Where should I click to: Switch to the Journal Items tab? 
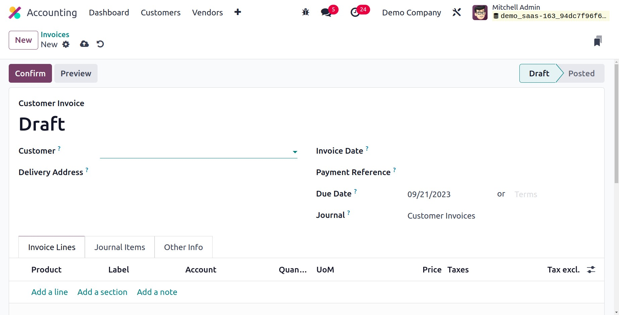click(x=119, y=247)
